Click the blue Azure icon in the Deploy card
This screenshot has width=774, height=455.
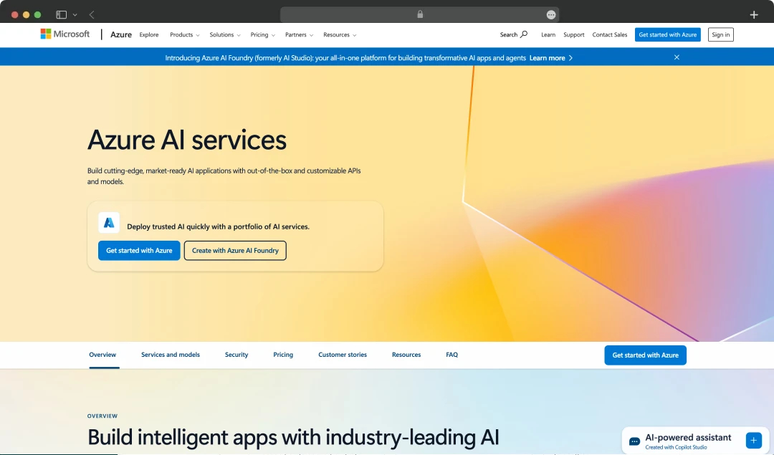coord(109,223)
